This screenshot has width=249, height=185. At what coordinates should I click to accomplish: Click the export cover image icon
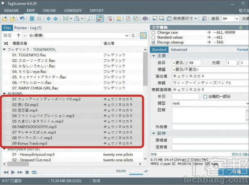coord(162,19)
